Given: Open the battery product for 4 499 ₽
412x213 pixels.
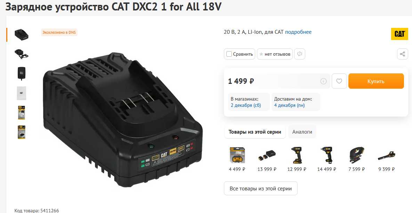Looking at the screenshot, I should pos(237,159).
